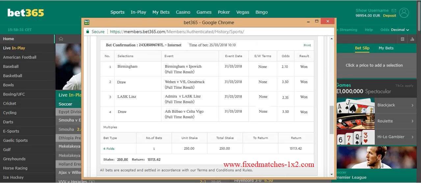The height and width of the screenshot is (183, 421).
Task: Open Basketball in the sidebar
Action: 27,76
